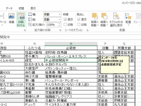
Task: Select cell メガトンヨッスィー落とし
Action: coord(71,68)
